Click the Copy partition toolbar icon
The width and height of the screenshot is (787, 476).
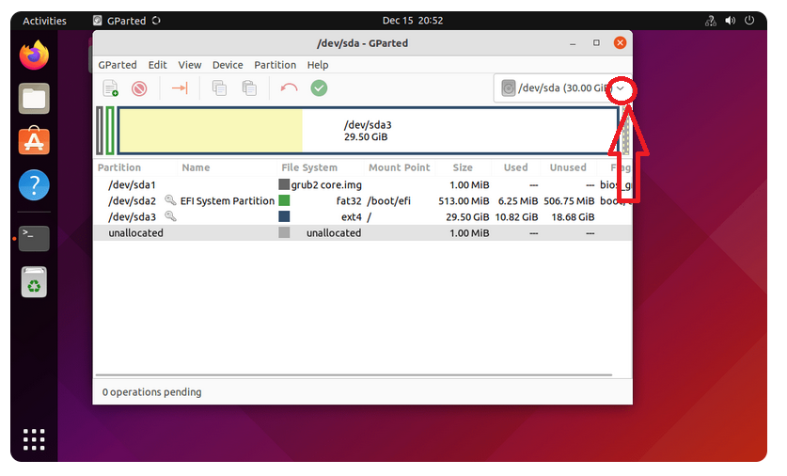point(219,88)
